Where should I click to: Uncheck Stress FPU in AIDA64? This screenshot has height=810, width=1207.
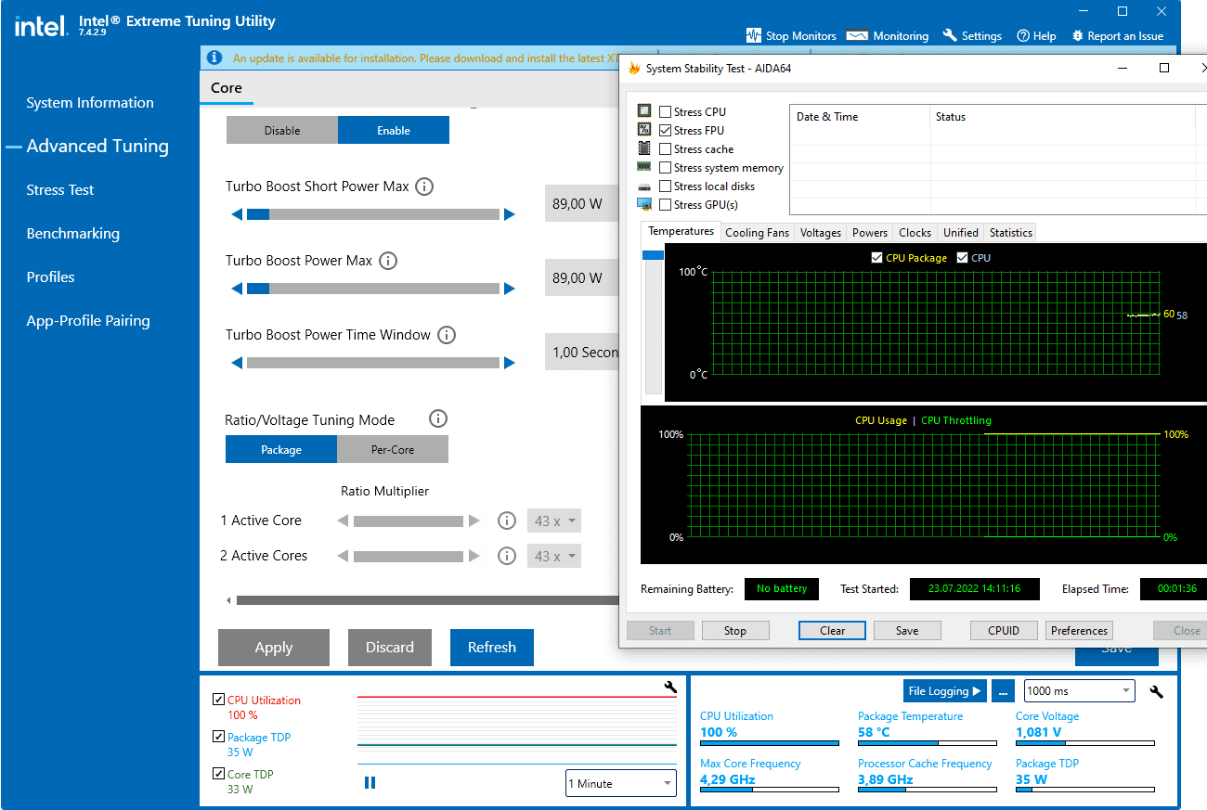(665, 131)
